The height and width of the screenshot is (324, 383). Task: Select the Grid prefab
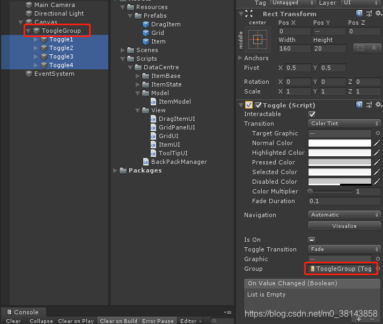[153, 33]
